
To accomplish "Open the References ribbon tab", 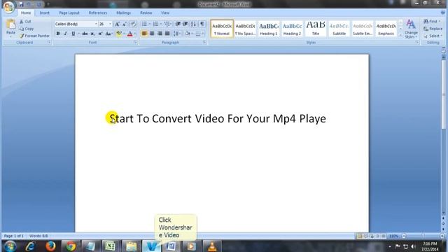I will pos(98,13).
